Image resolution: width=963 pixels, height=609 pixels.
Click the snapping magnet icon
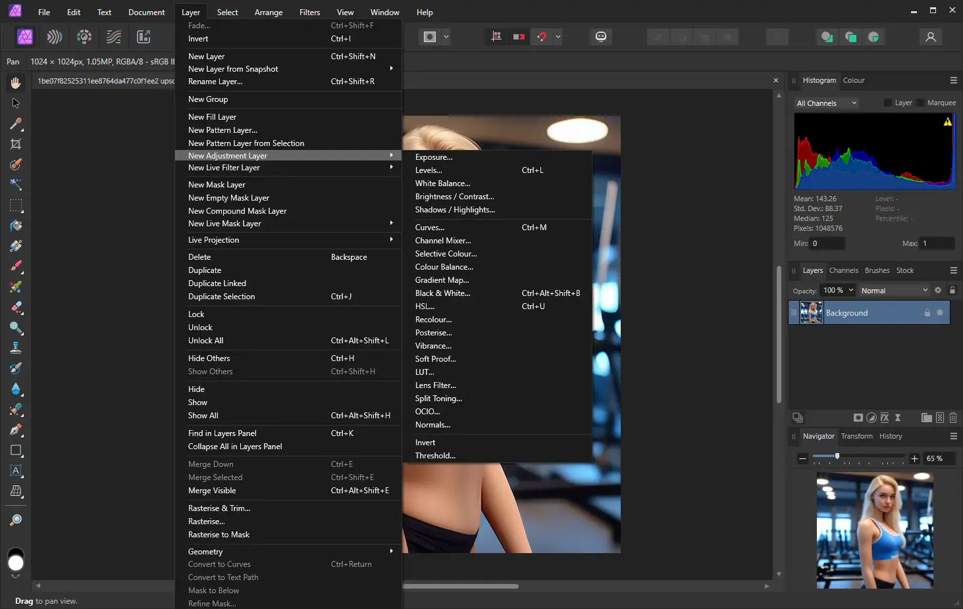coord(542,37)
